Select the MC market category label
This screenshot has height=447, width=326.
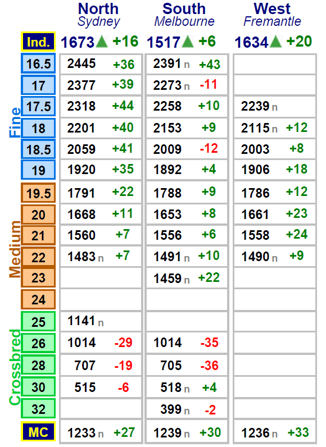point(38,432)
